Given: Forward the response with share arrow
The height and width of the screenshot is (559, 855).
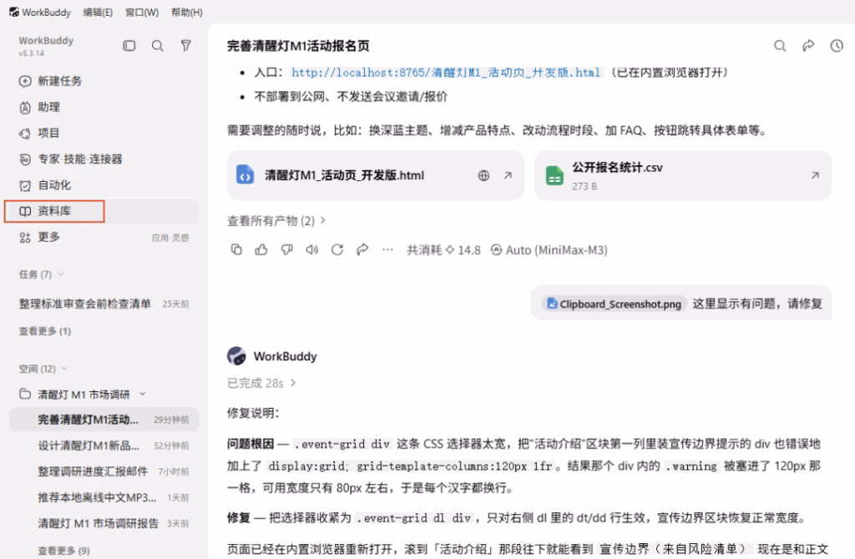Looking at the screenshot, I should pyautogui.click(x=362, y=249).
